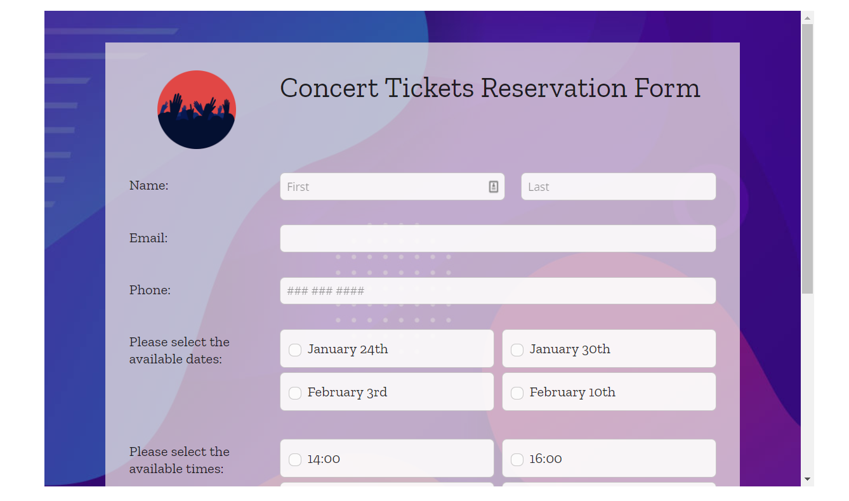
Task: Select the January 30th checkbox
Action: click(517, 350)
